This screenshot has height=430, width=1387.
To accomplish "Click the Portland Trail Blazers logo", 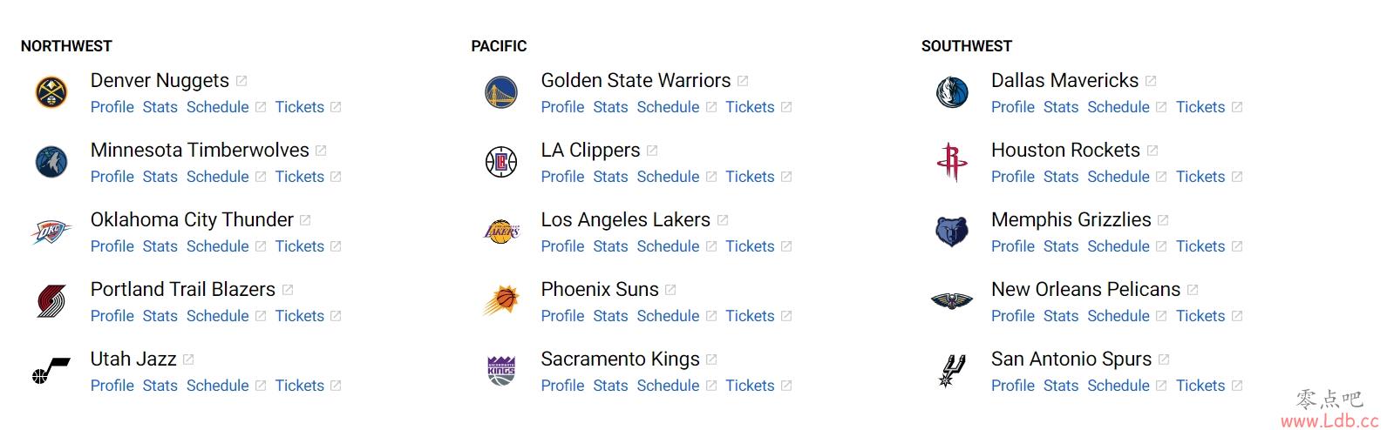I will point(51,301).
